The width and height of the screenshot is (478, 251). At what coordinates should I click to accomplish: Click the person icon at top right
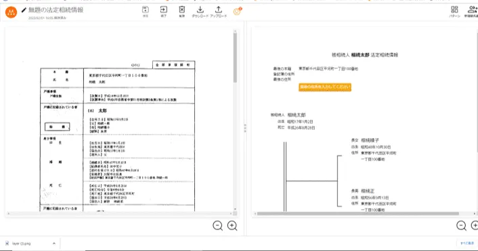tap(472, 9)
